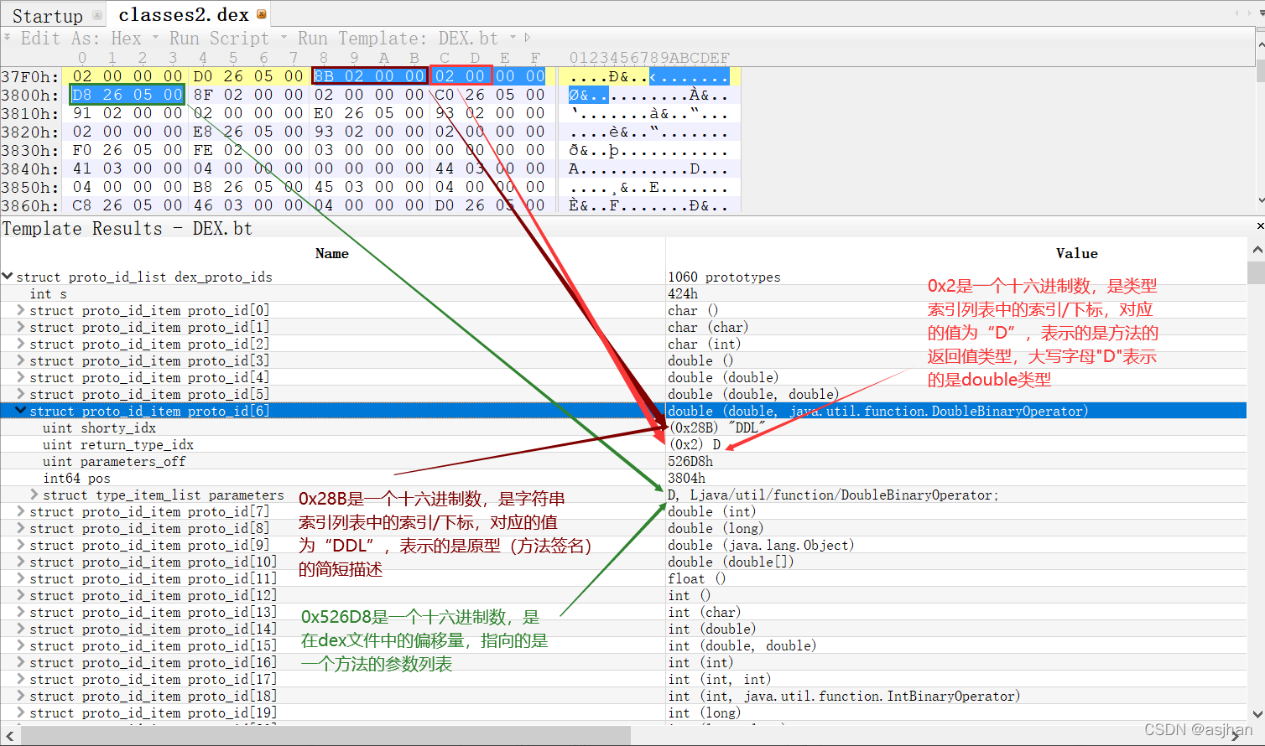The image size is (1265, 746).
Task: Click Template Results scroll up arrow
Action: [x=1257, y=250]
